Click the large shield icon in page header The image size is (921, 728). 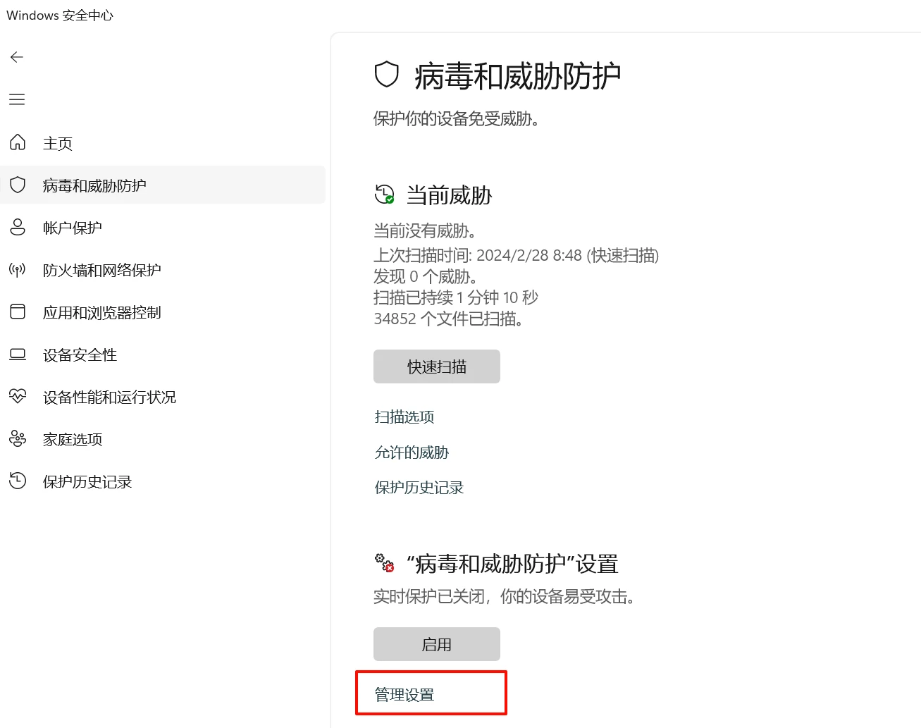pyautogui.click(x=386, y=74)
